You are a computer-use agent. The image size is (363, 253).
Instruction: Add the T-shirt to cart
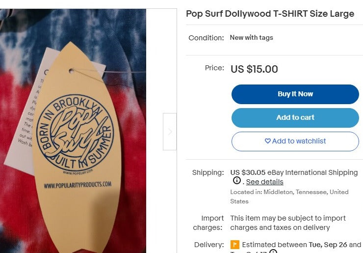295,118
